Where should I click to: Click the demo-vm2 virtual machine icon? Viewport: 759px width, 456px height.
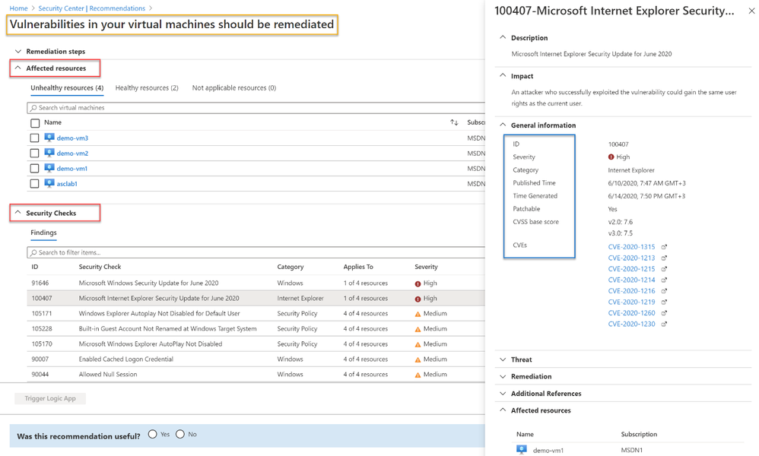[x=49, y=153]
